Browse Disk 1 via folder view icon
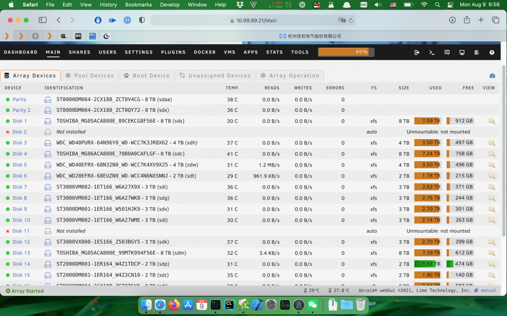Viewport: 507px width, 316px height. point(491,121)
